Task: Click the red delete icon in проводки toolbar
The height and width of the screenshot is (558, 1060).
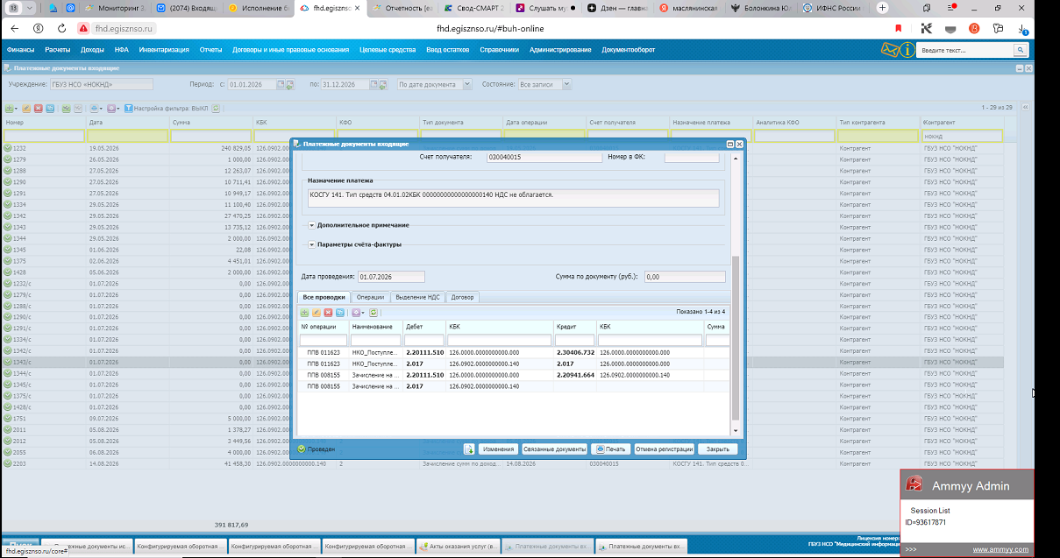Action: pyautogui.click(x=328, y=312)
